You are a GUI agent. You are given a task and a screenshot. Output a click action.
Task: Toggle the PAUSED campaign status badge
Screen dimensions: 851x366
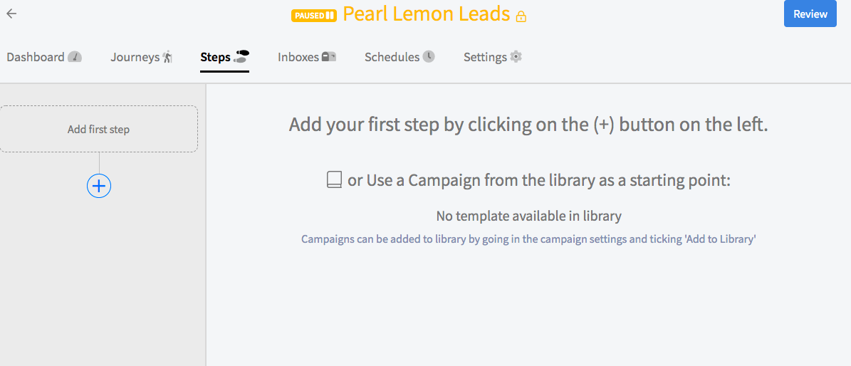[314, 15]
